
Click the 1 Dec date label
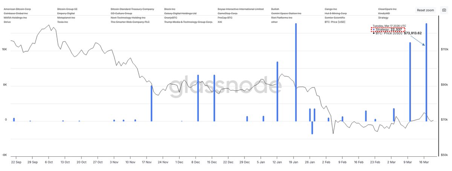(180, 162)
